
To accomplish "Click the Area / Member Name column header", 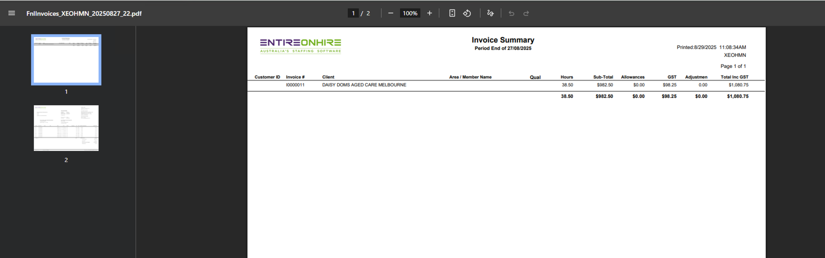I will click(x=470, y=77).
